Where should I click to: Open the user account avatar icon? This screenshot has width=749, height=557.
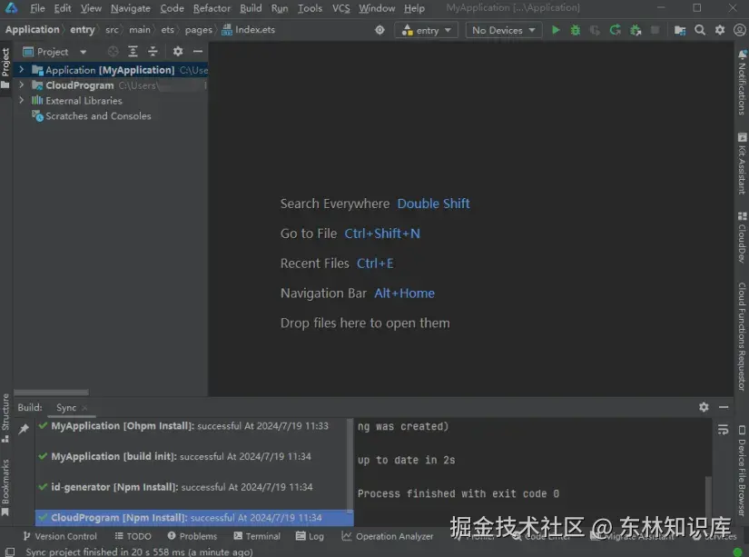pyautogui.click(x=739, y=30)
